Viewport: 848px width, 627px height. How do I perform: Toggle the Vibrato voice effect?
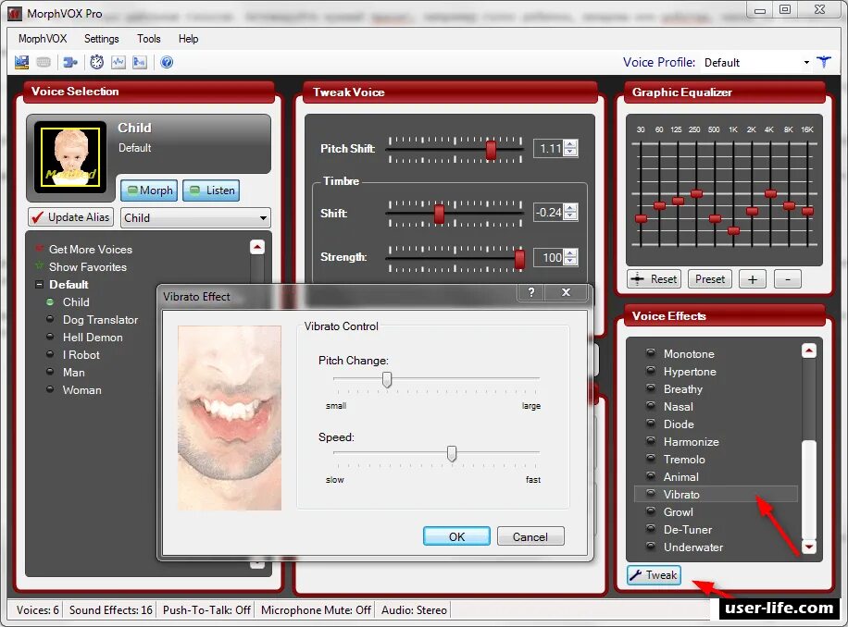(x=651, y=494)
